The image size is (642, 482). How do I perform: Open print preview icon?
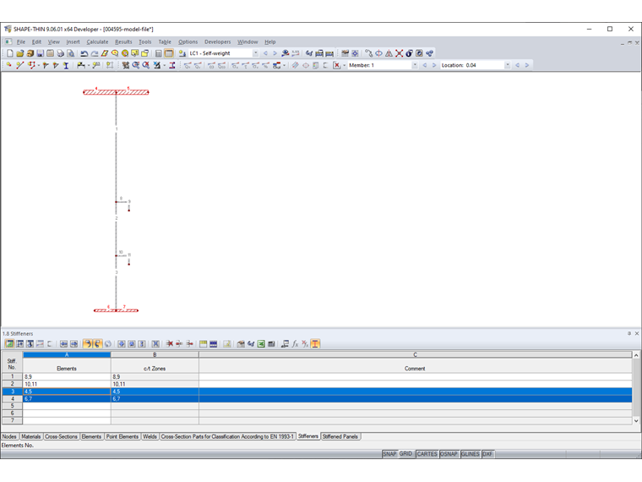70,53
